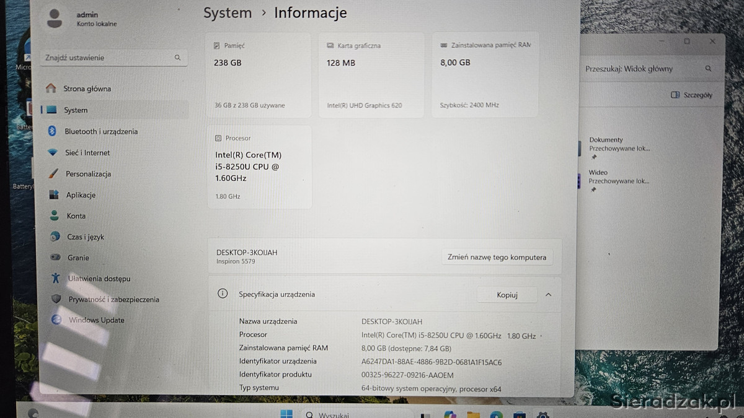This screenshot has width=744, height=418.
Task: Click the device name DESKTOP-3KOIJAH value
Action: [x=392, y=321]
